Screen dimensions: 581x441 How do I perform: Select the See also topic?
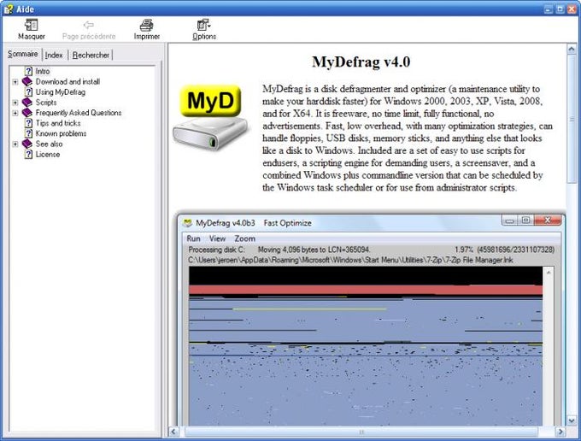point(49,144)
